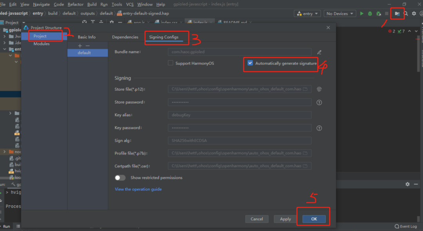Screen dimensions: 423x231
Task: Expand the .hvigor folder in tree
Action: 4,36
